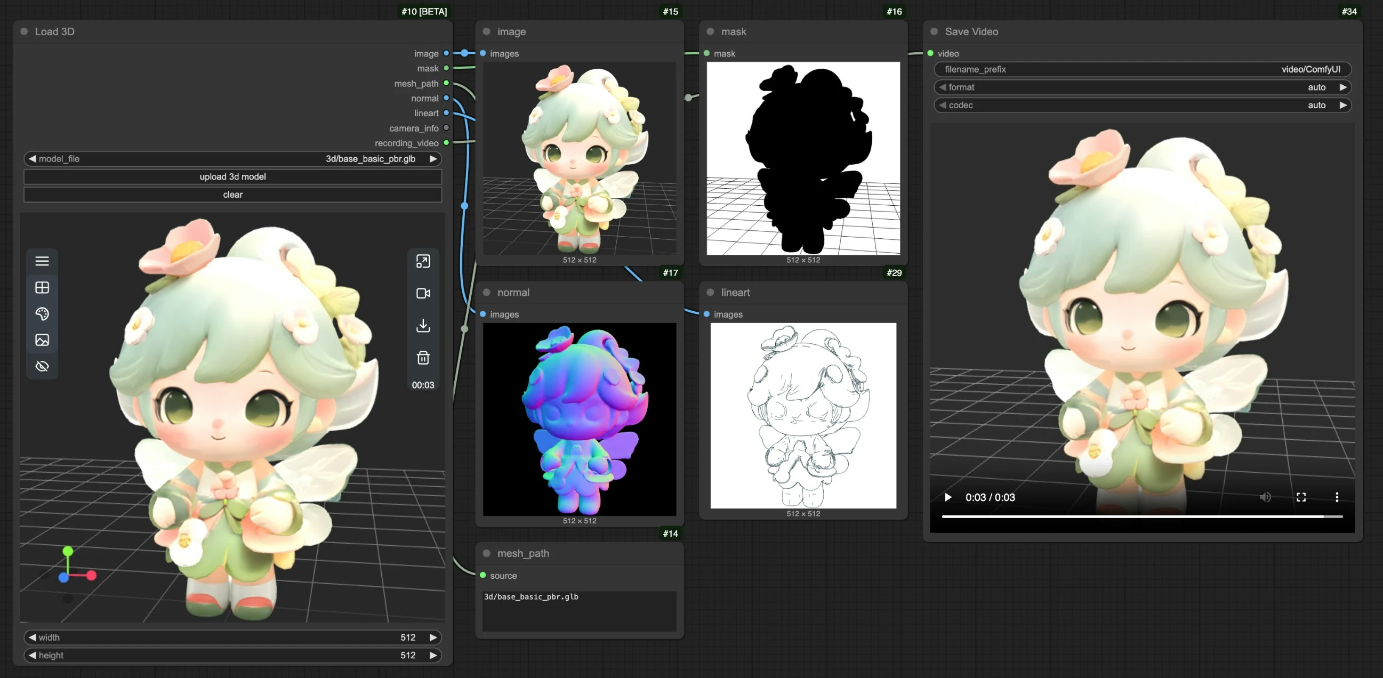This screenshot has height=678, width=1383.
Task: Click the background image icon
Action: pyautogui.click(x=42, y=340)
